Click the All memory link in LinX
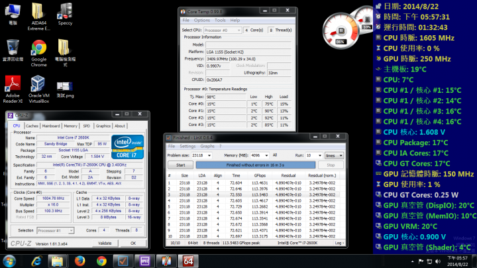The image size is (477, 268). pyautogui.click(x=275, y=155)
